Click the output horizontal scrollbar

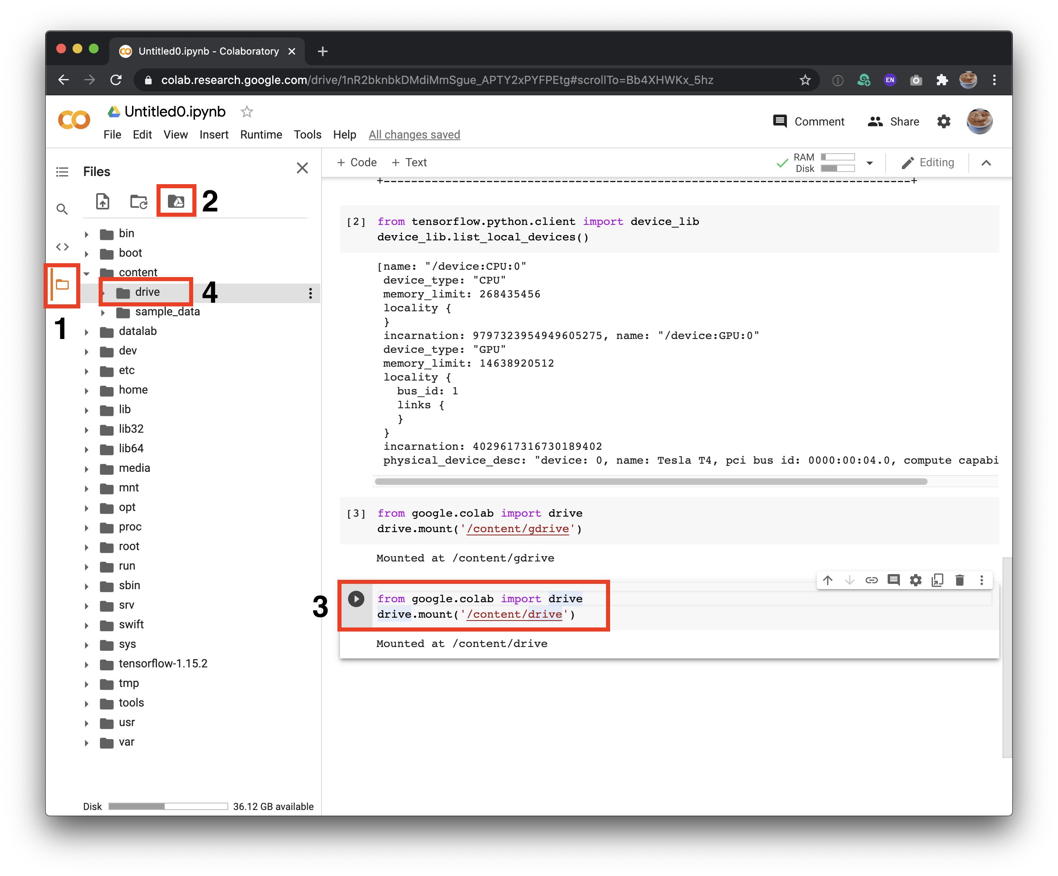click(x=650, y=482)
